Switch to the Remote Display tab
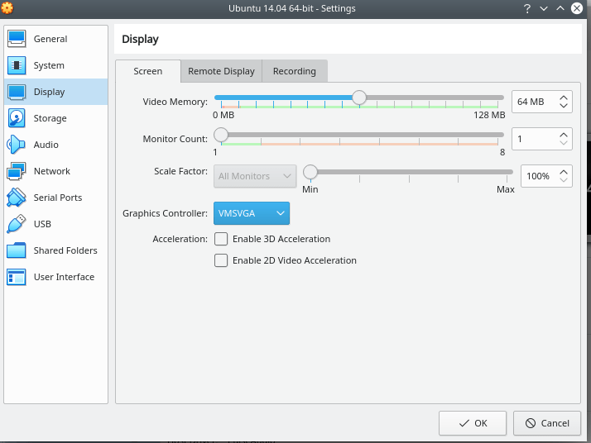The height and width of the screenshot is (443, 591). (x=221, y=71)
